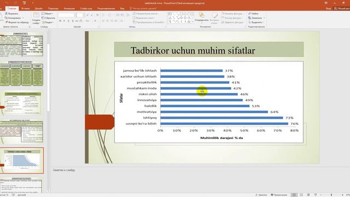Switch to the Слайд-шоу ribbon tab
The width and height of the screenshot is (350, 197).
(86, 9)
